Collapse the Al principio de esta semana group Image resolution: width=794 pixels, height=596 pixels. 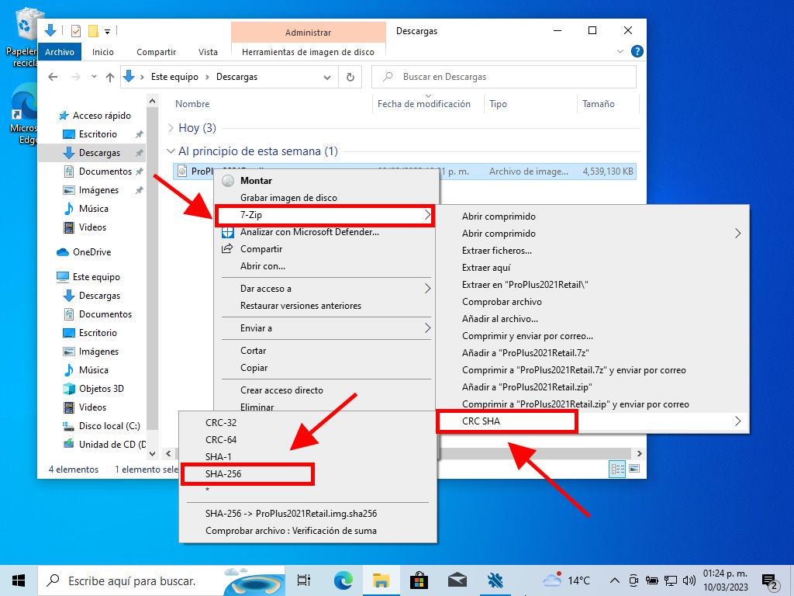click(x=171, y=151)
